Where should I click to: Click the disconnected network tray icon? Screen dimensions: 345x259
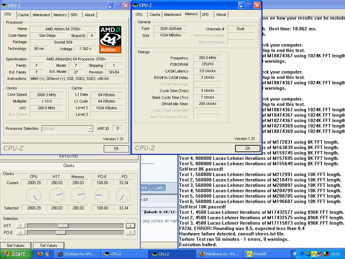pos(320,254)
